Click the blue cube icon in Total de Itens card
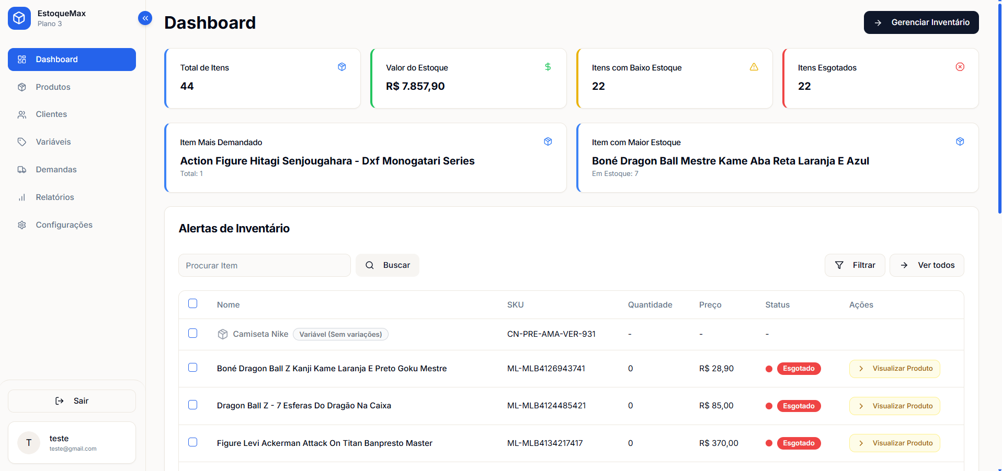 tap(341, 67)
